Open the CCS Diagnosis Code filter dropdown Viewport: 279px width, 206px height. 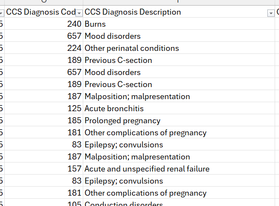pyautogui.click(x=79, y=12)
